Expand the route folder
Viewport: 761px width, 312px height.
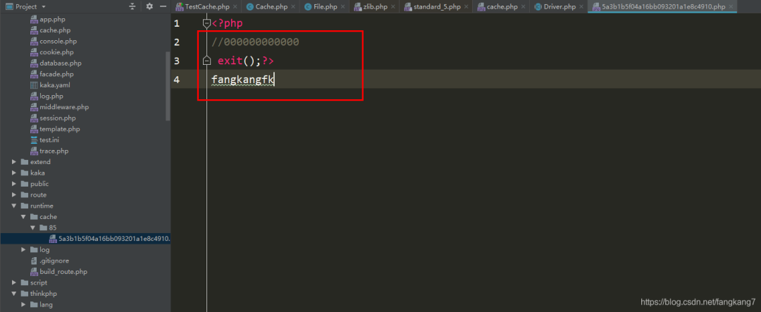coord(14,194)
